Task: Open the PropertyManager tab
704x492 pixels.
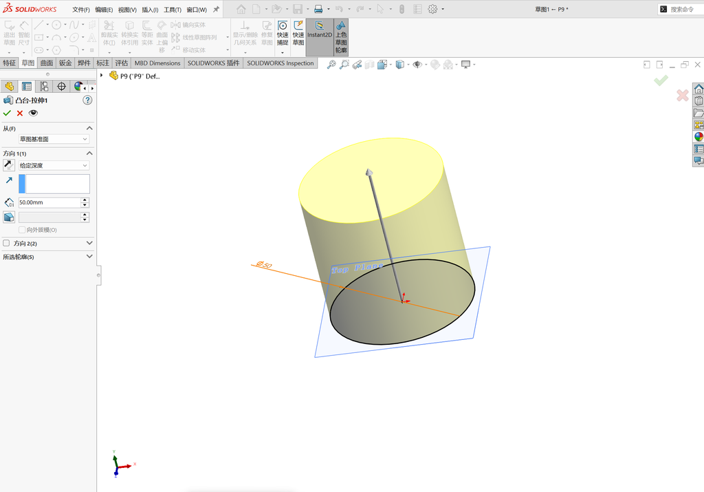Action: coord(27,86)
